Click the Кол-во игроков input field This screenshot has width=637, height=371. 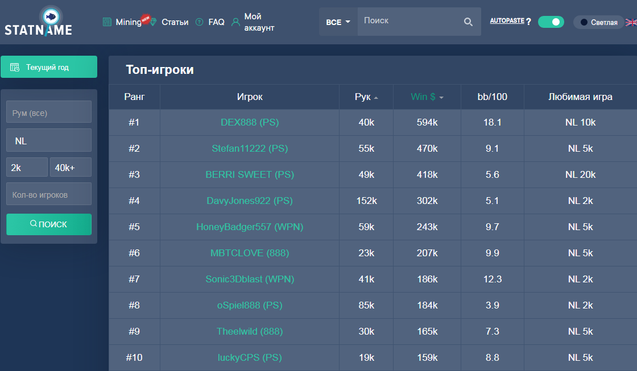point(49,194)
